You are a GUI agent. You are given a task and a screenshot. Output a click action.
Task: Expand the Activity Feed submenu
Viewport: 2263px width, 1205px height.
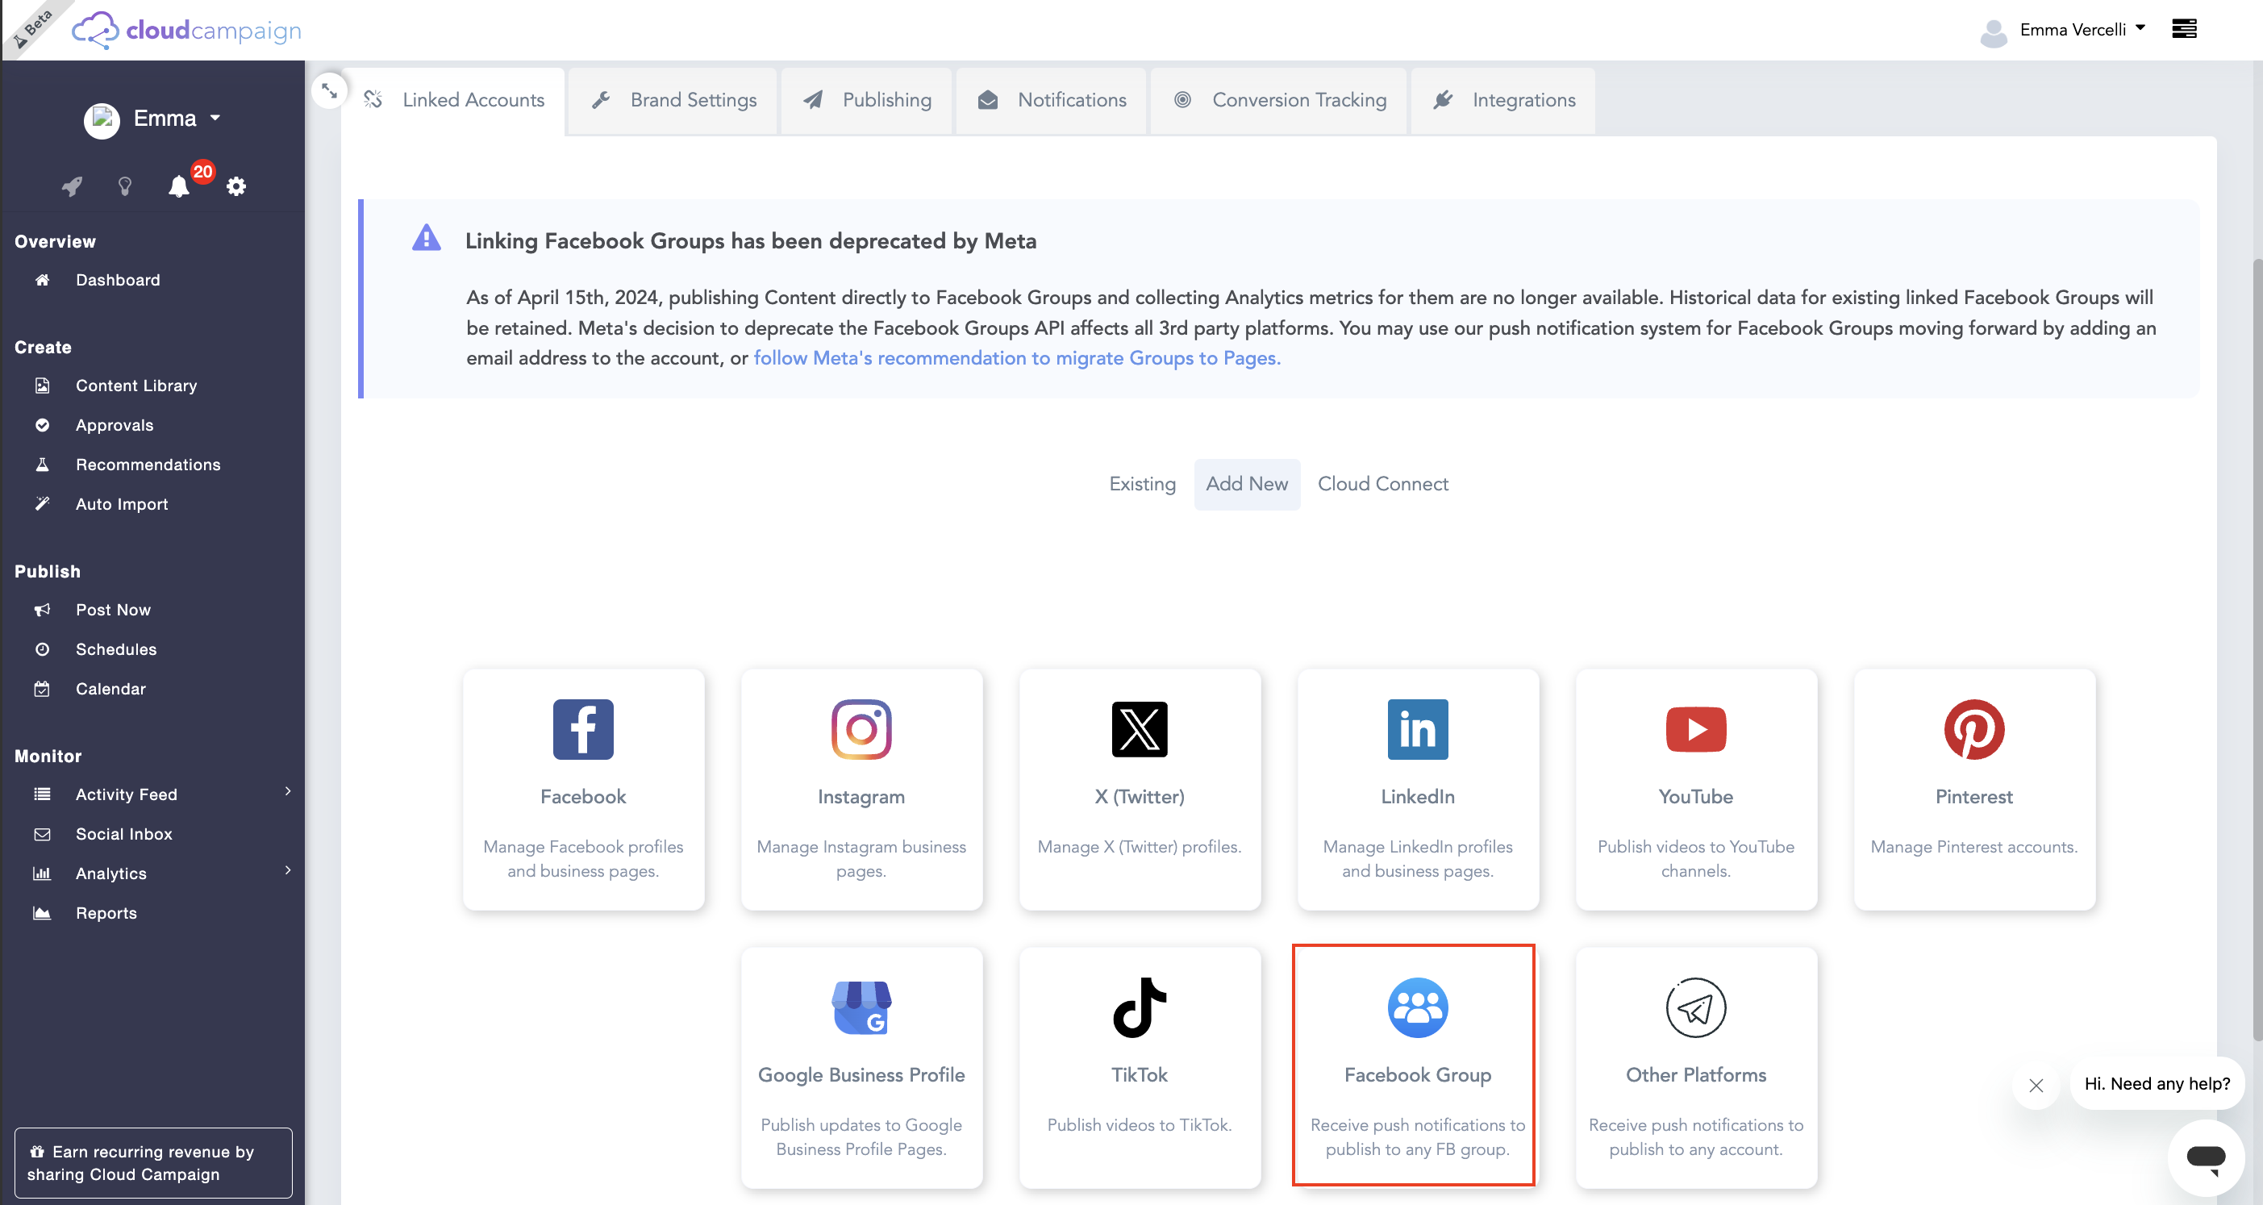click(x=288, y=791)
